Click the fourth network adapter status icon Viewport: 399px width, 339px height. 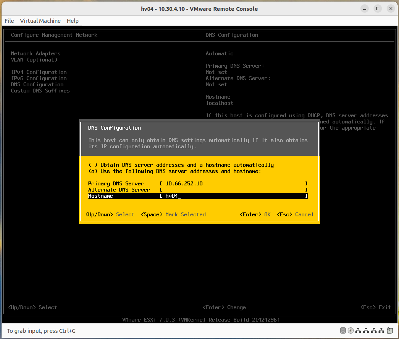382,330
